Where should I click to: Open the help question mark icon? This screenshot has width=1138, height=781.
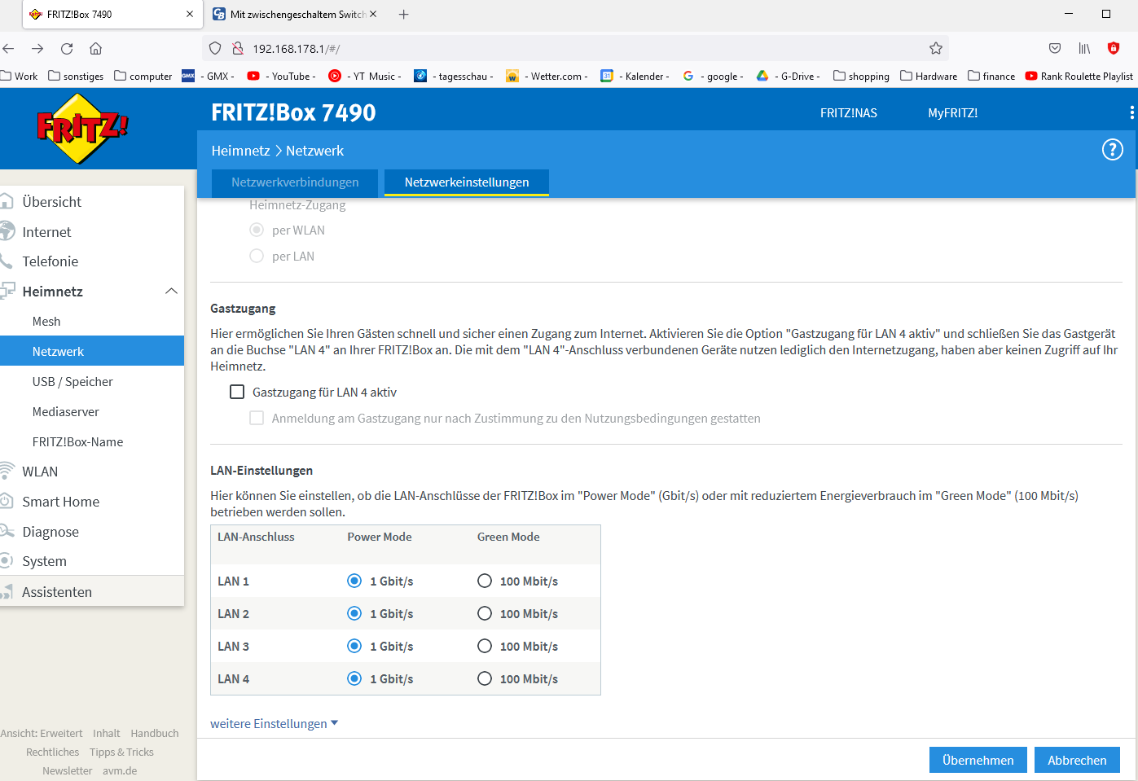(1112, 150)
